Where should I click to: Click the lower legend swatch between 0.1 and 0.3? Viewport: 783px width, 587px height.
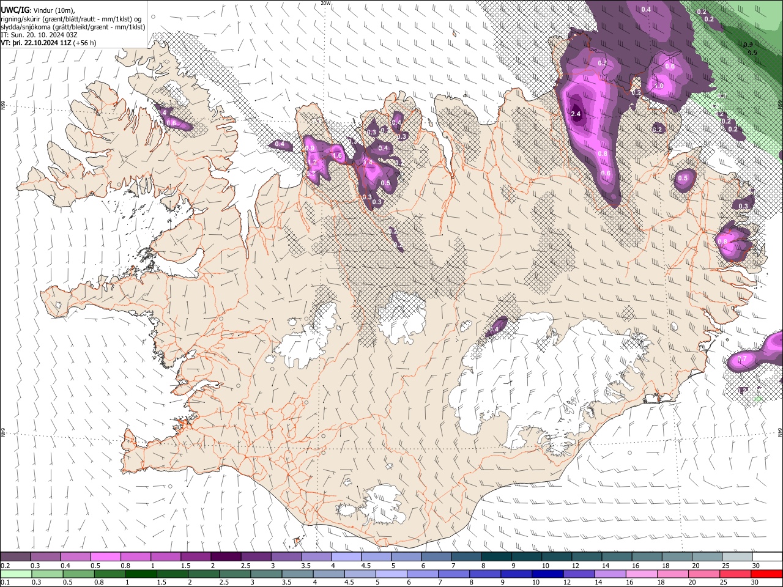pos(16,574)
